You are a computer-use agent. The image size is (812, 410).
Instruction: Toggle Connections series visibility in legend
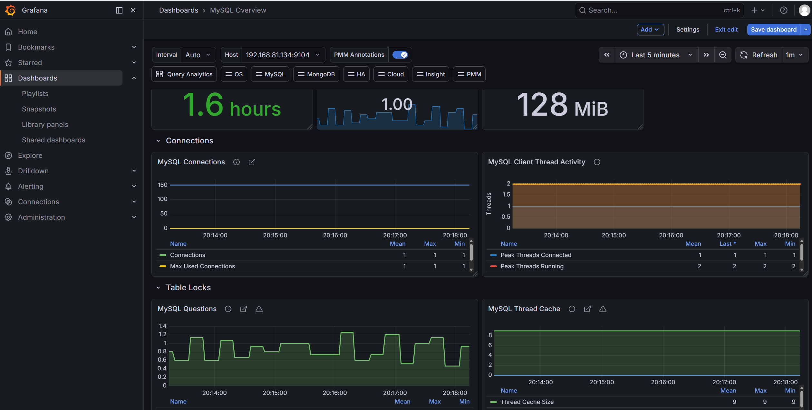(x=188, y=255)
